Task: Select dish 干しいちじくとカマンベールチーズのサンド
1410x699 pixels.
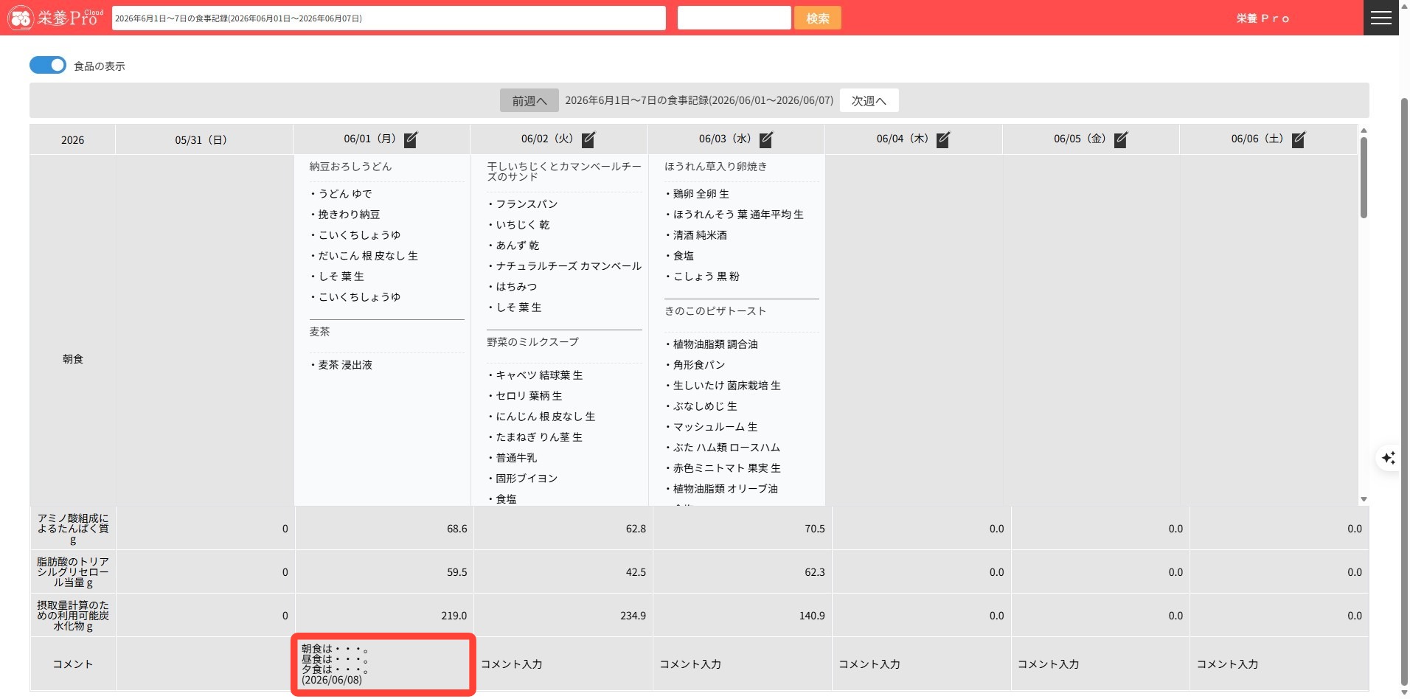Action: click(564, 172)
